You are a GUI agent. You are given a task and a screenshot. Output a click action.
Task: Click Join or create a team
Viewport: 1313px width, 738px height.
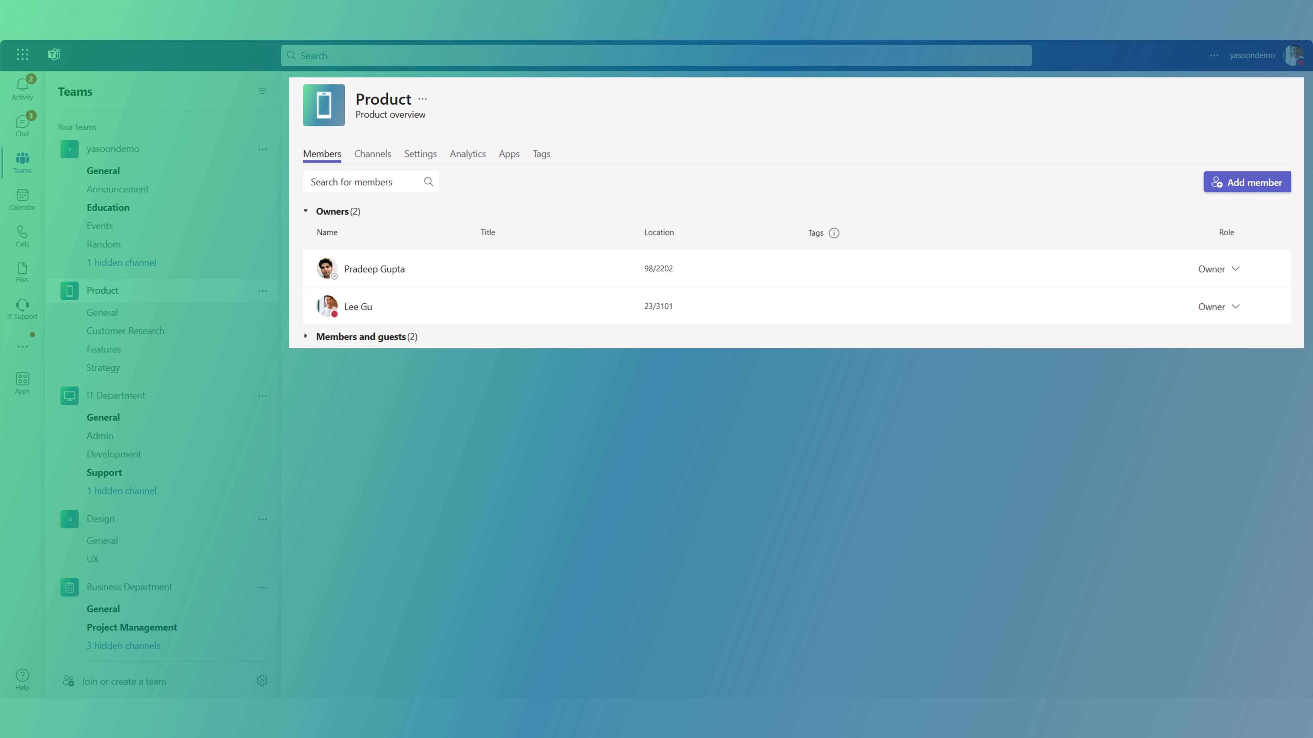122,681
